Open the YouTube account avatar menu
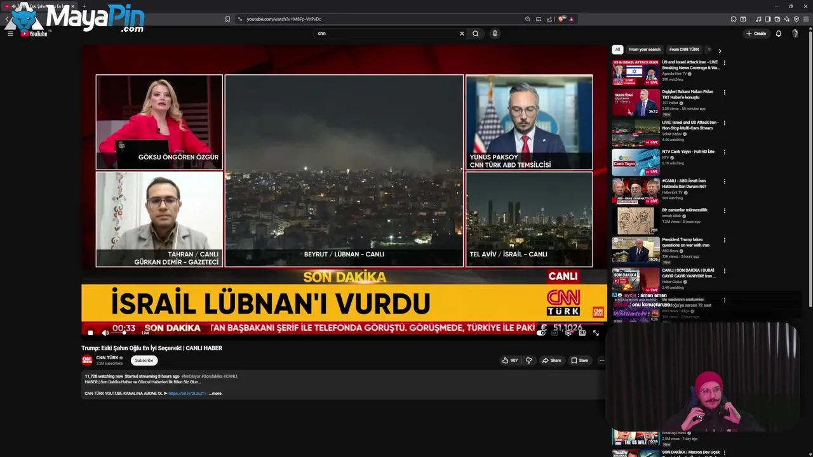This screenshot has height=457, width=813. 795,34
